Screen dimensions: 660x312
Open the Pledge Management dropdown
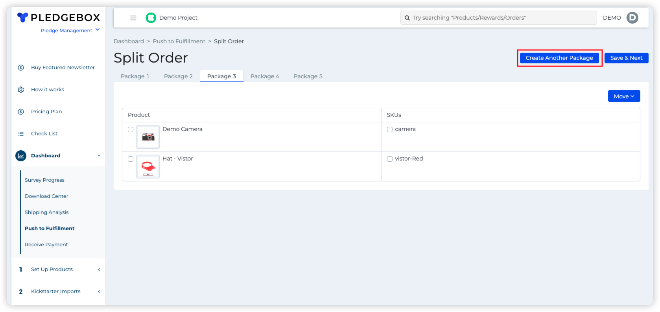click(x=70, y=30)
